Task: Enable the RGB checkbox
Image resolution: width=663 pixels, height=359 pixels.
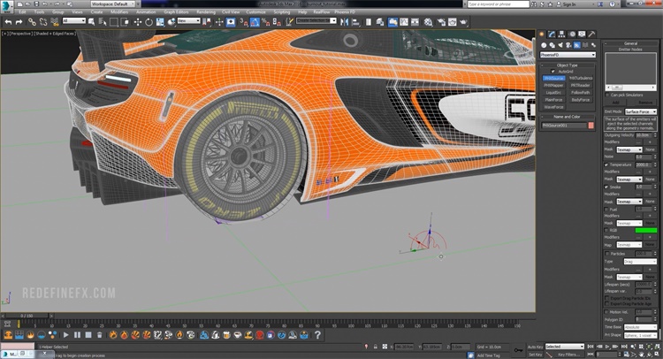Action: (606, 231)
